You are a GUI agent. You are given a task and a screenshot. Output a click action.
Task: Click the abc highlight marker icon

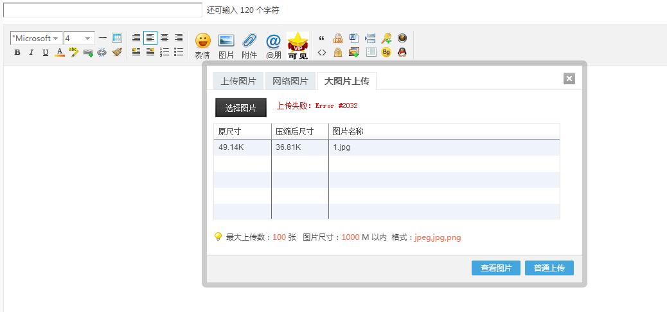point(74,52)
